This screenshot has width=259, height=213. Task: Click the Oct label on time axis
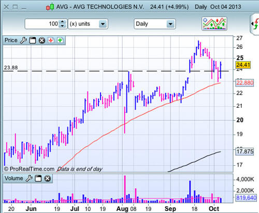(x=214, y=209)
